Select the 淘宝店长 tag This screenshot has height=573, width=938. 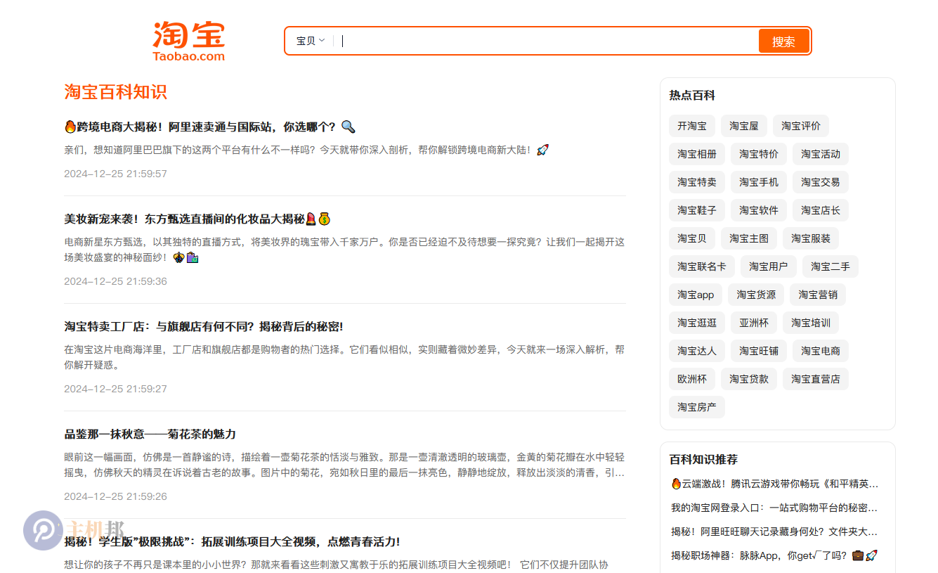[x=821, y=210]
